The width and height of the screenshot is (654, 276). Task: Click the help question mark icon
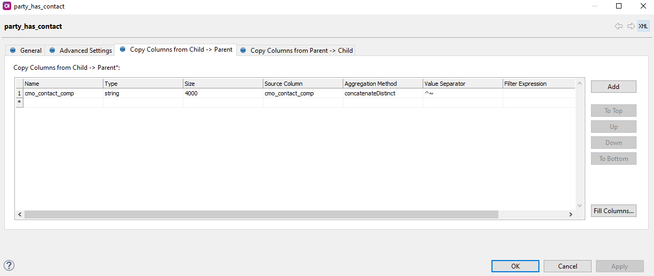pyautogui.click(x=9, y=265)
